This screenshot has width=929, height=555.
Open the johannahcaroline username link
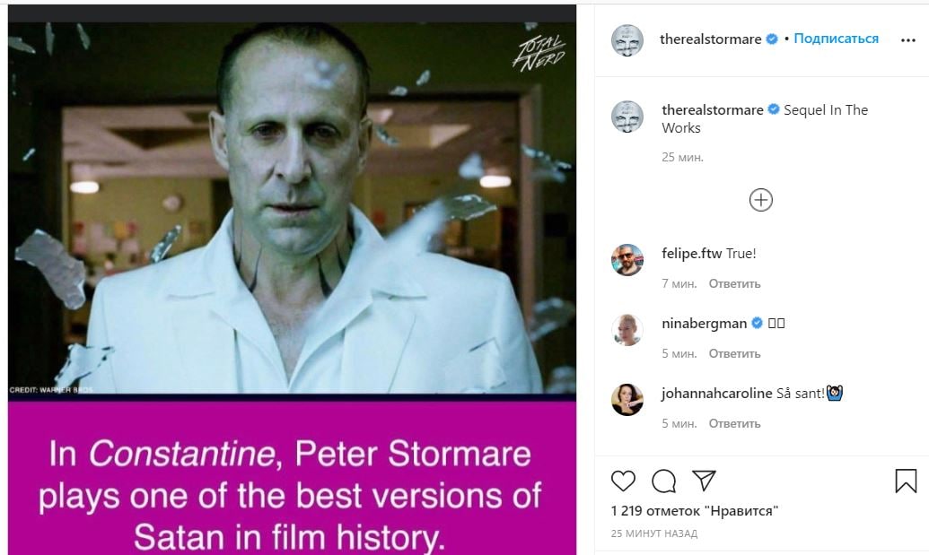pyautogui.click(x=717, y=393)
